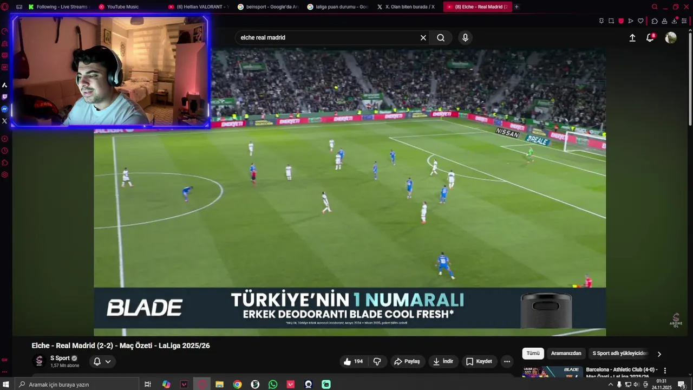Open the Opera account profile icon
Viewport: 693px width, 390px height.
[x=664, y=21]
